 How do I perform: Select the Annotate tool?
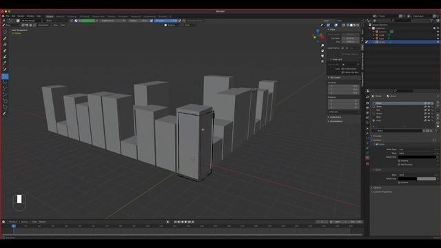5,114
